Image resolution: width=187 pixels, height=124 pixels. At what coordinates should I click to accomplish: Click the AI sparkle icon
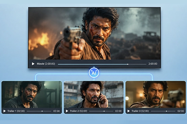coord(94,73)
